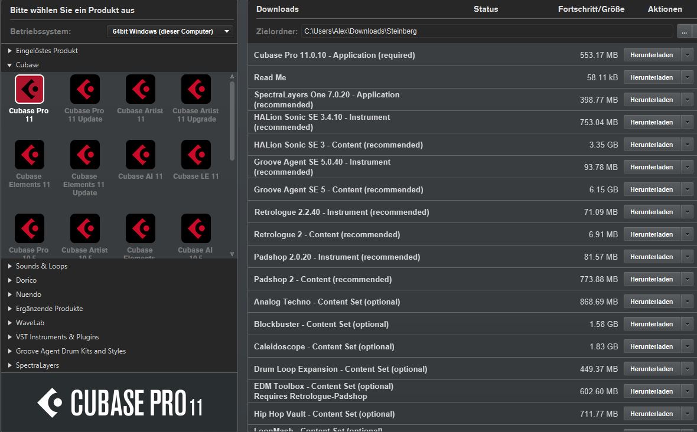
Task: Click the Cubase AI 11 icon
Action: pyautogui.click(x=140, y=155)
